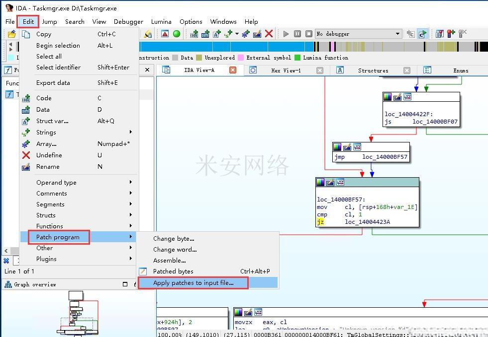
Task: Expand the Other submenu
Action: (80, 248)
